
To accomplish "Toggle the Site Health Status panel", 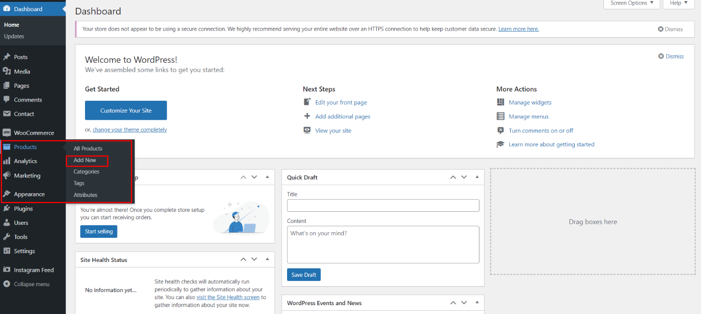I will (267, 259).
